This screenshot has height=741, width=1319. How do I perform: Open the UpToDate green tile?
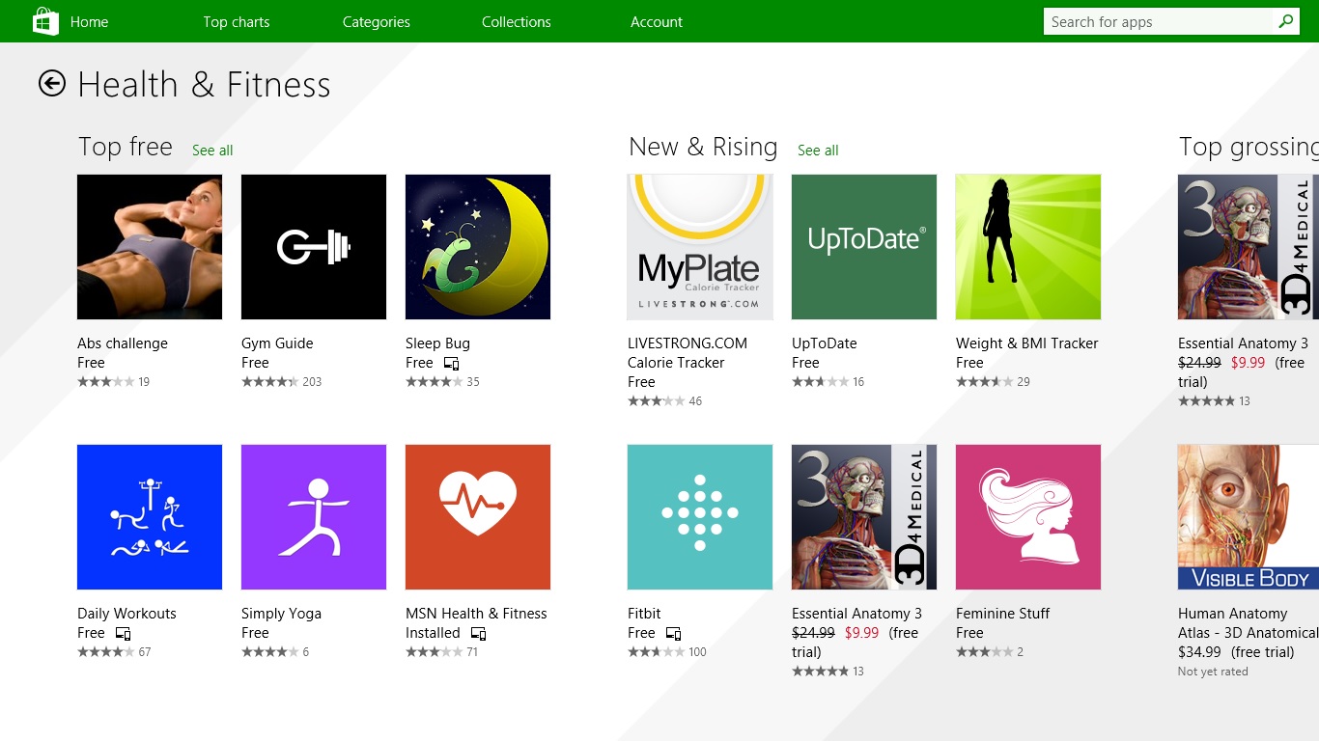coord(864,247)
